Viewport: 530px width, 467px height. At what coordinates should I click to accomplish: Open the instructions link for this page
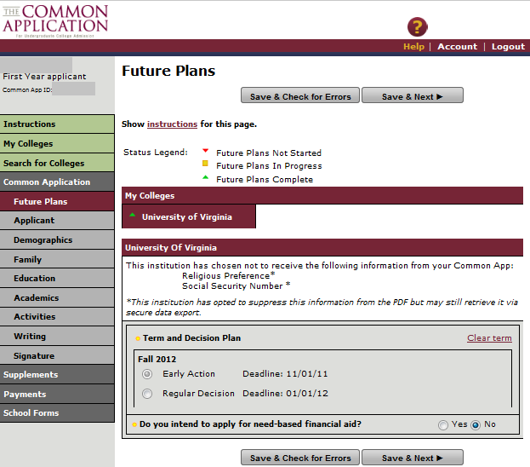(172, 124)
